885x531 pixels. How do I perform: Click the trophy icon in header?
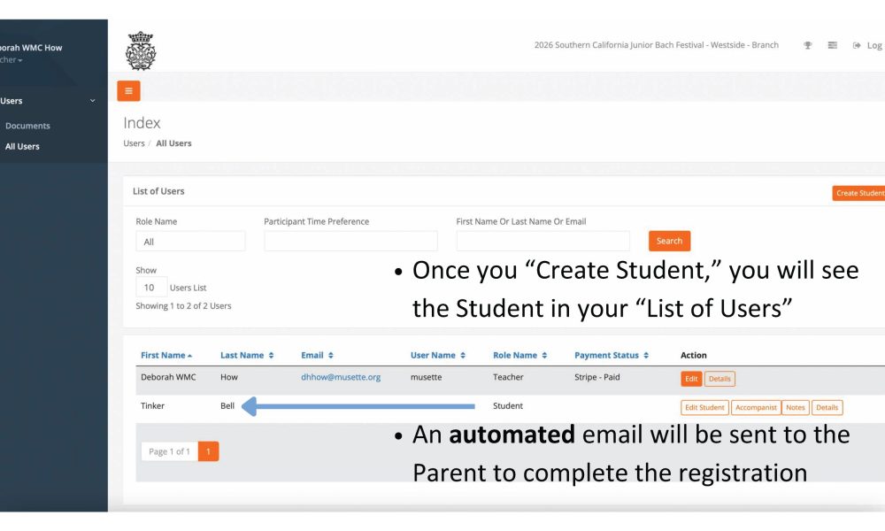[807, 45]
